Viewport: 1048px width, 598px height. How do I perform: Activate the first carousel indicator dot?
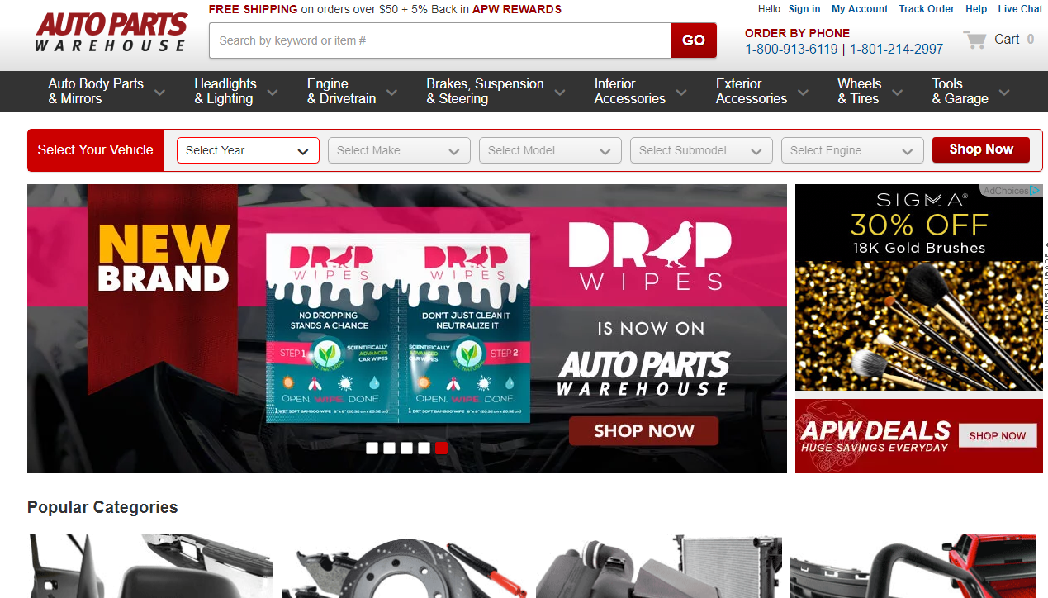tap(372, 448)
